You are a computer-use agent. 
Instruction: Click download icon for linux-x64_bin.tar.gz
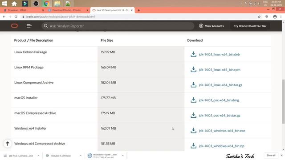tap(193, 84)
